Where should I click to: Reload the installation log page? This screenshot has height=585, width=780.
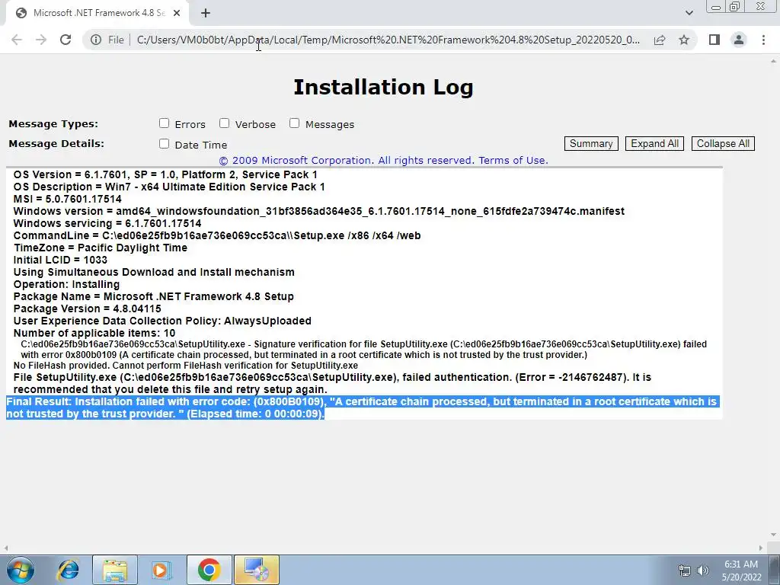(x=66, y=40)
